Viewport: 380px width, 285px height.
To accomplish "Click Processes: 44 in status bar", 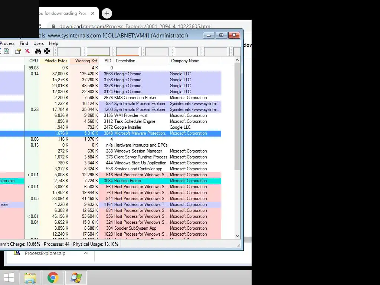I will click(x=56, y=244).
